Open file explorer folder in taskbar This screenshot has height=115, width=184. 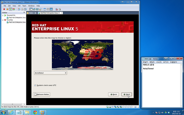tap(27, 112)
